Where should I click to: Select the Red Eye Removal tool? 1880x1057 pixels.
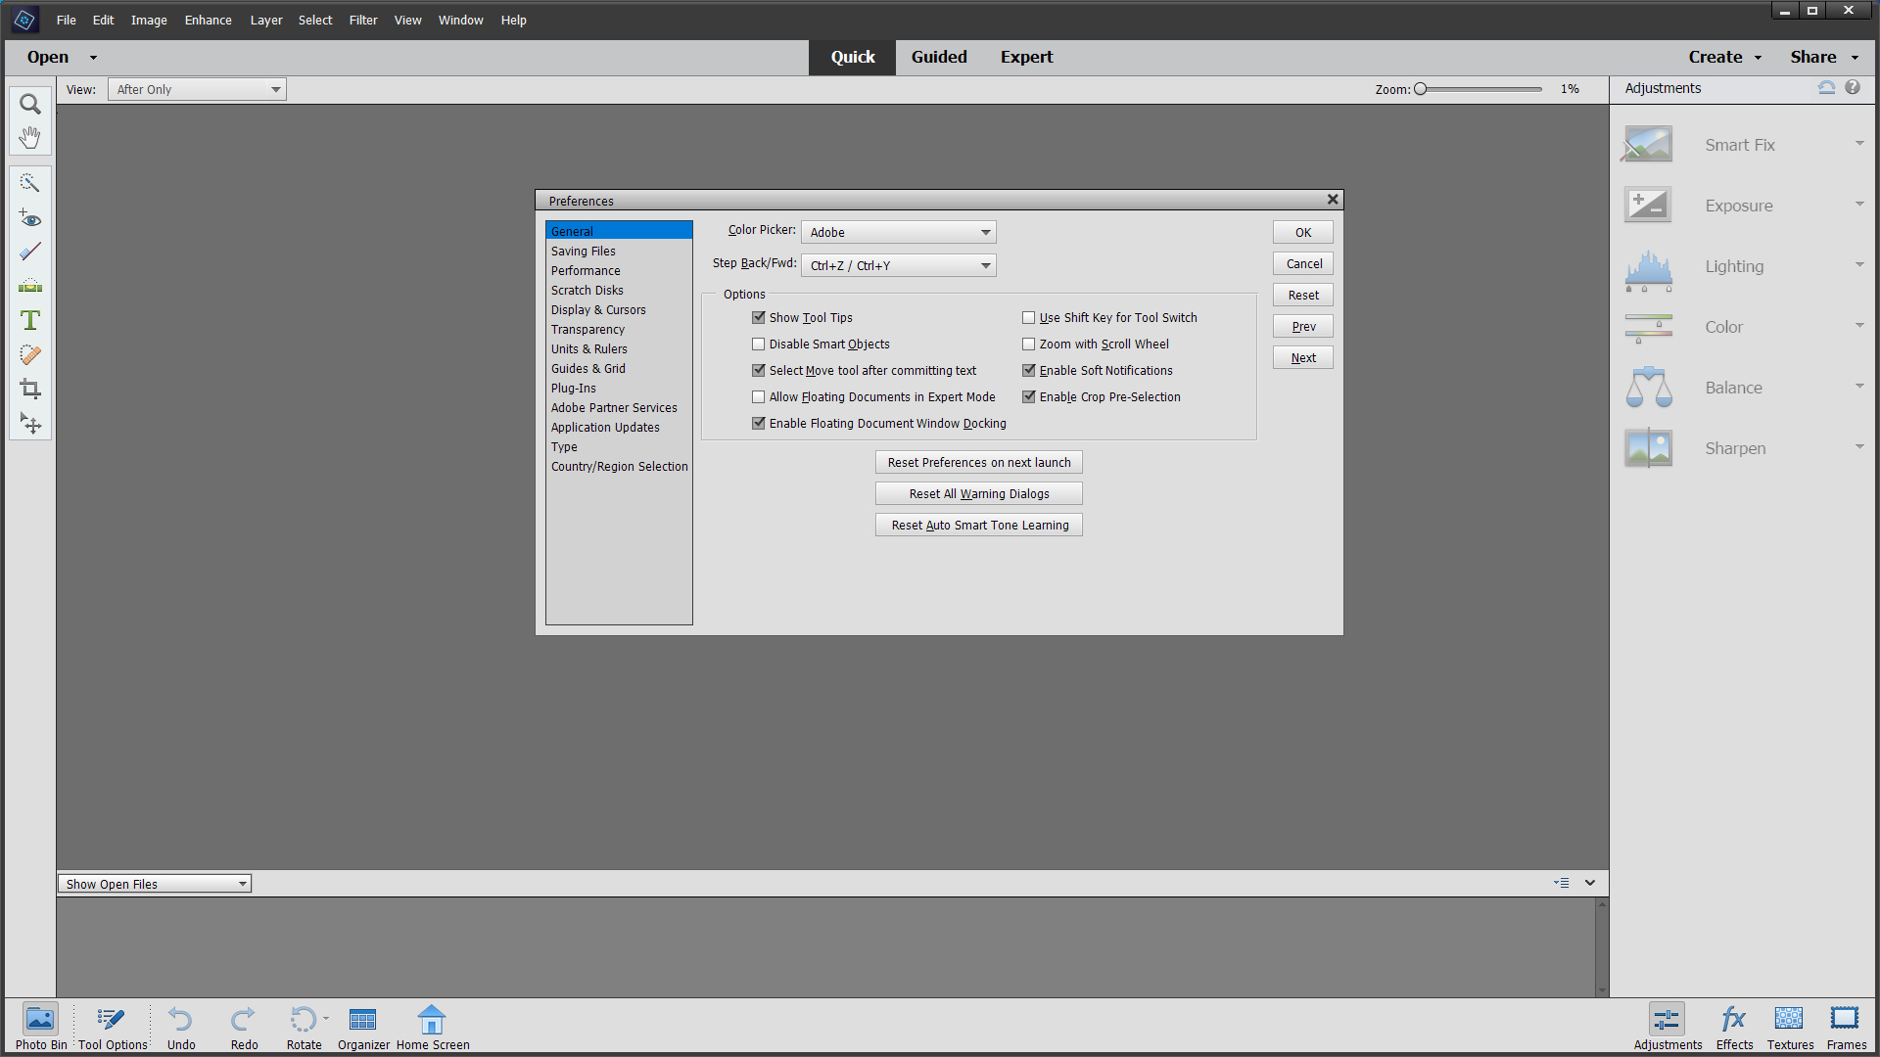coord(29,219)
